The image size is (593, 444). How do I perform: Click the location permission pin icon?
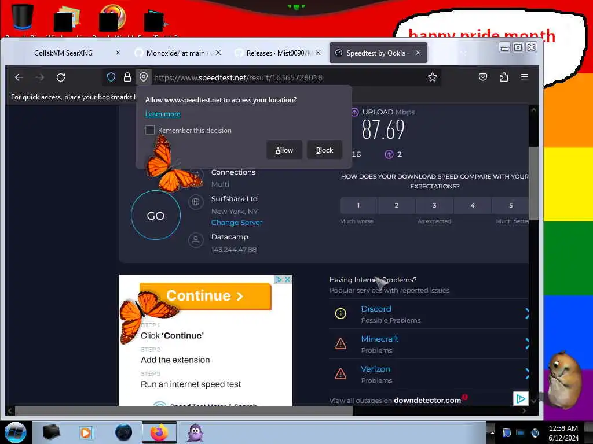pyautogui.click(x=144, y=77)
